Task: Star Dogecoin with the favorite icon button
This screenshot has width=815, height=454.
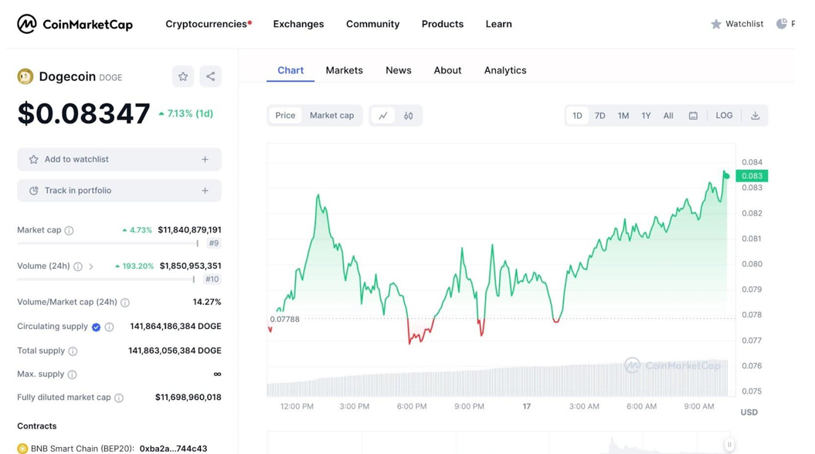Action: [x=183, y=76]
